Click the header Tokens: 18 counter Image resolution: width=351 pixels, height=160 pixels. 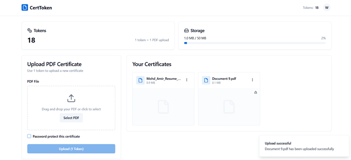[311, 8]
